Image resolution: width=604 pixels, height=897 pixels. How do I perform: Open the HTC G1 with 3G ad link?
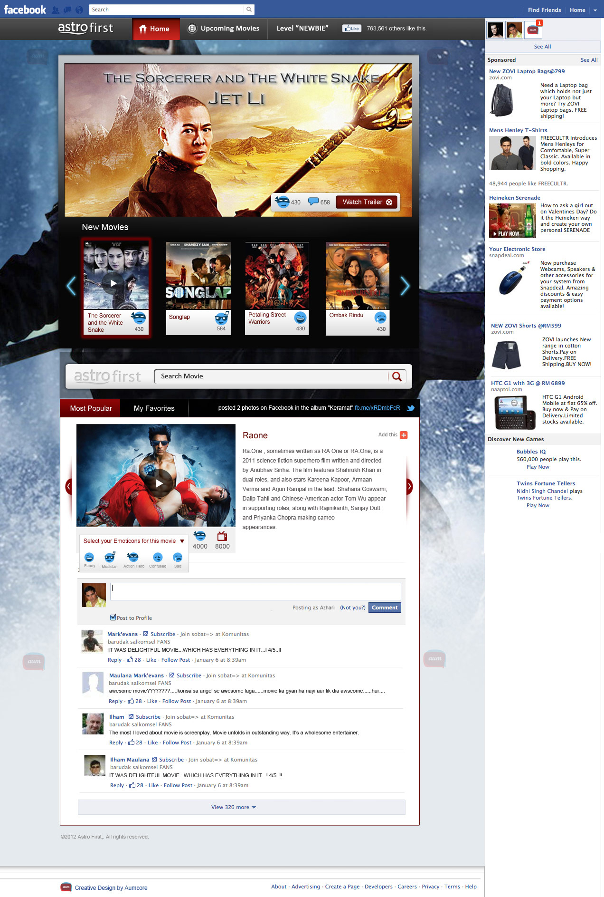coord(528,383)
